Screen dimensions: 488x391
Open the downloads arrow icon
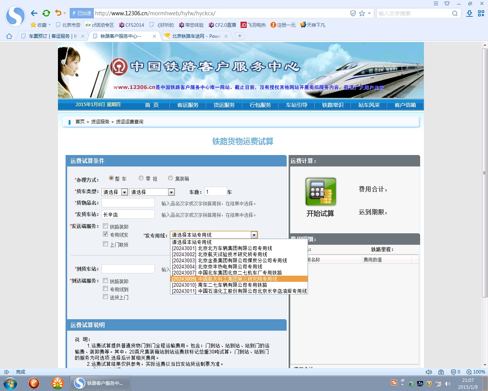click(470, 13)
